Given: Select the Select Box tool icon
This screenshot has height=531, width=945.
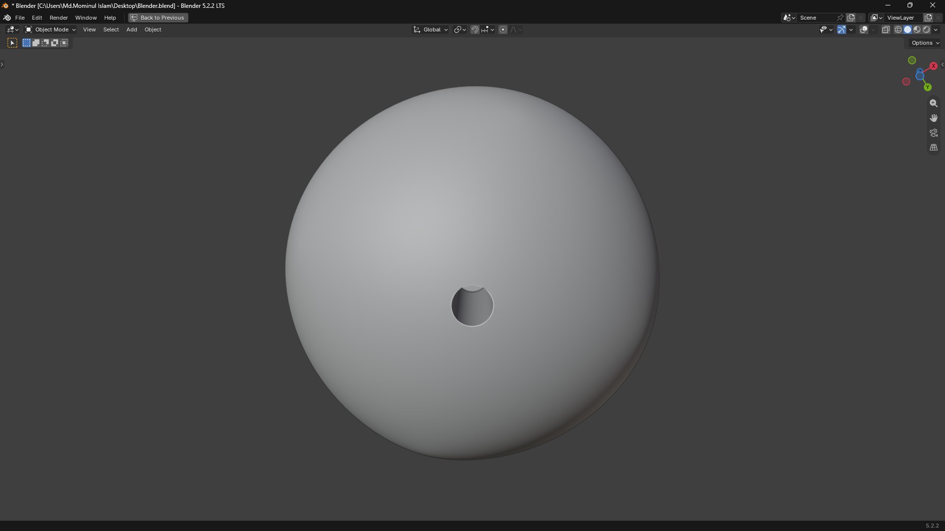Looking at the screenshot, I should [12, 43].
